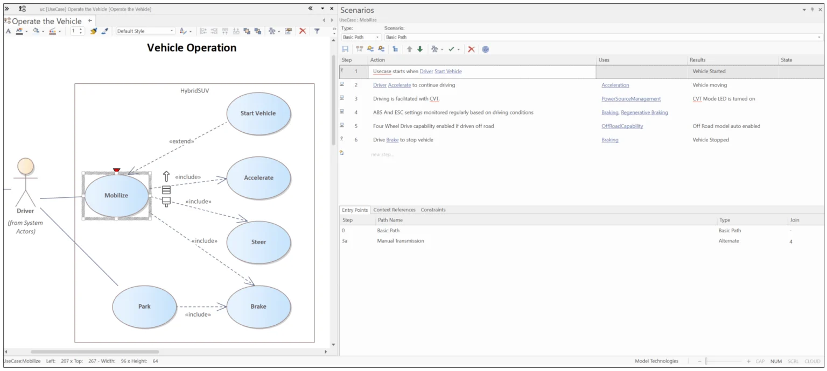827x371 pixels.
Task: Increase the line width stepper value
Action: 81,29
